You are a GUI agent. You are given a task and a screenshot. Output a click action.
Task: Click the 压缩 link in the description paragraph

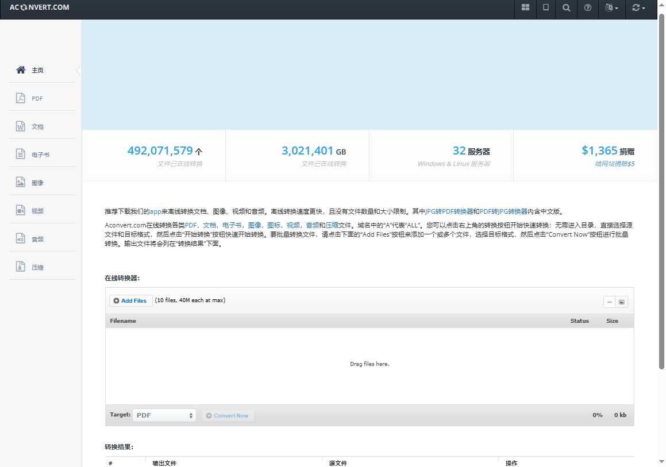[x=332, y=225]
